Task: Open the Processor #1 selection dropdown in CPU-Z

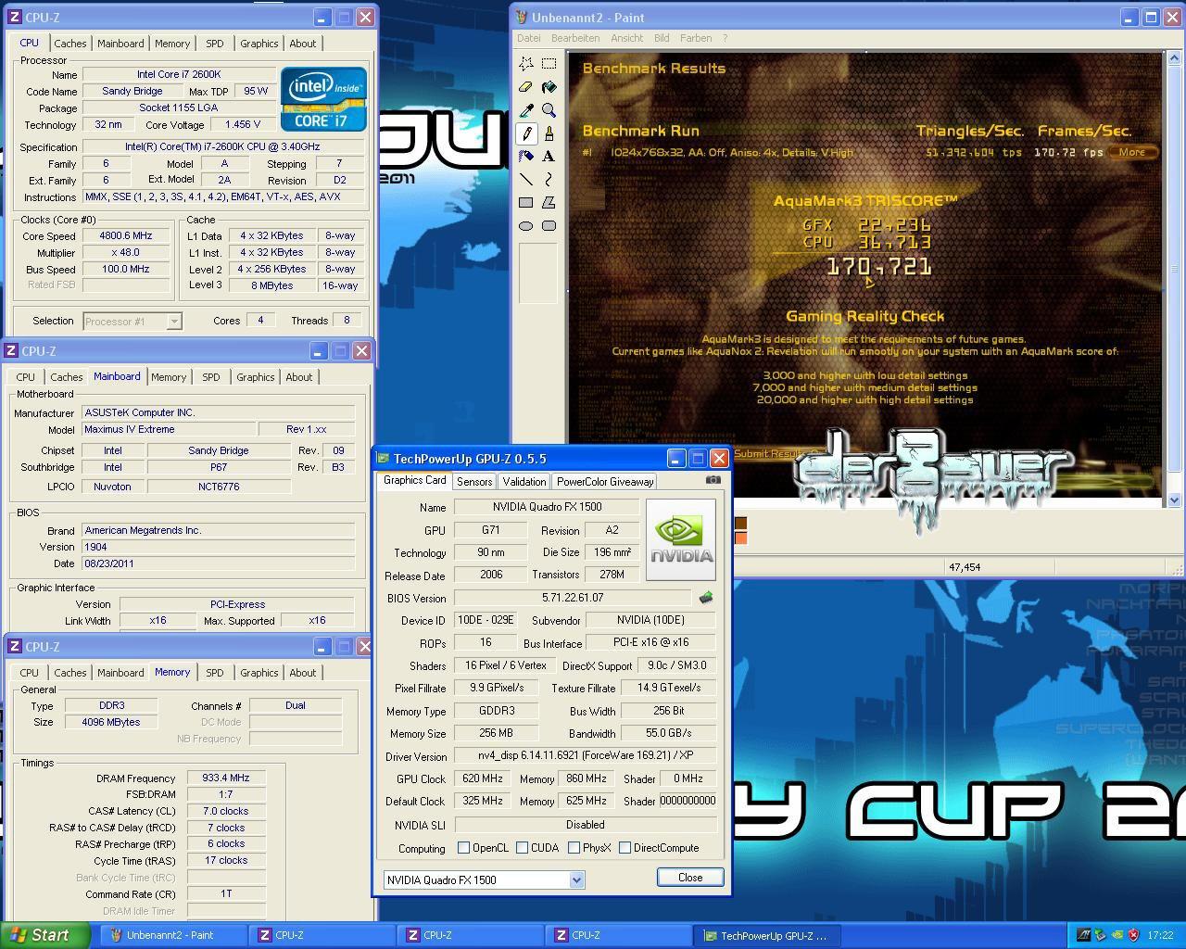Action: [132, 322]
